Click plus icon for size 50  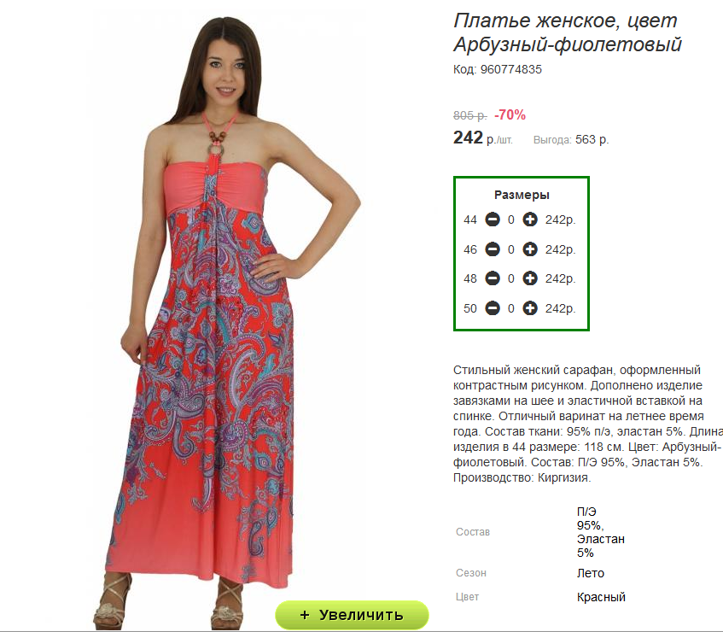pos(530,308)
